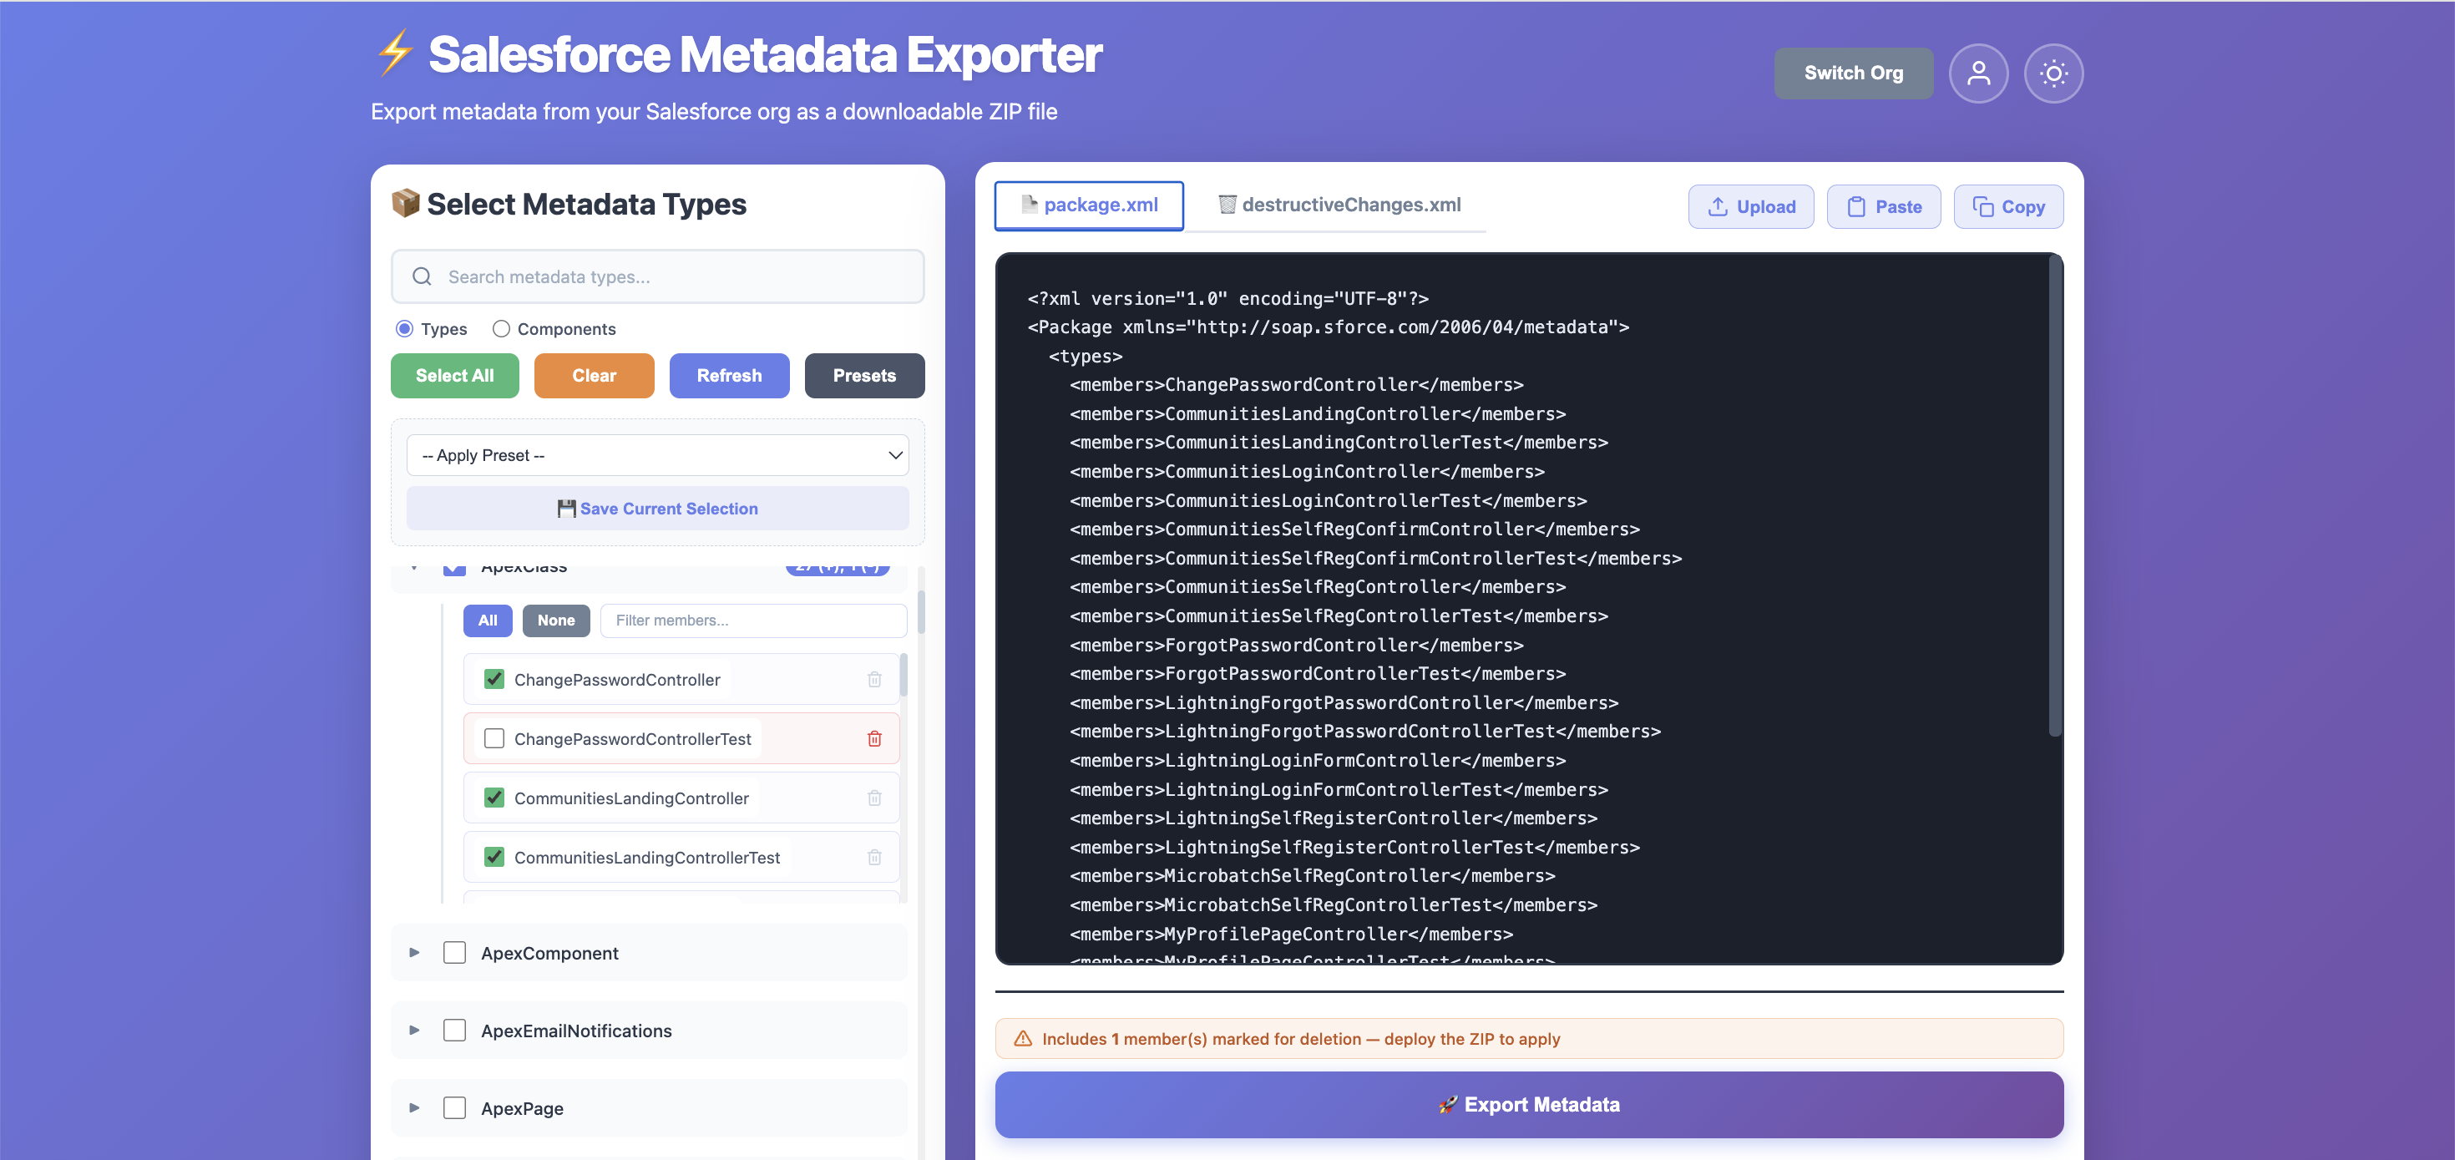This screenshot has width=2455, height=1160.
Task: Click red trash icon for ChangePasswordControllerTest
Action: [x=874, y=739]
